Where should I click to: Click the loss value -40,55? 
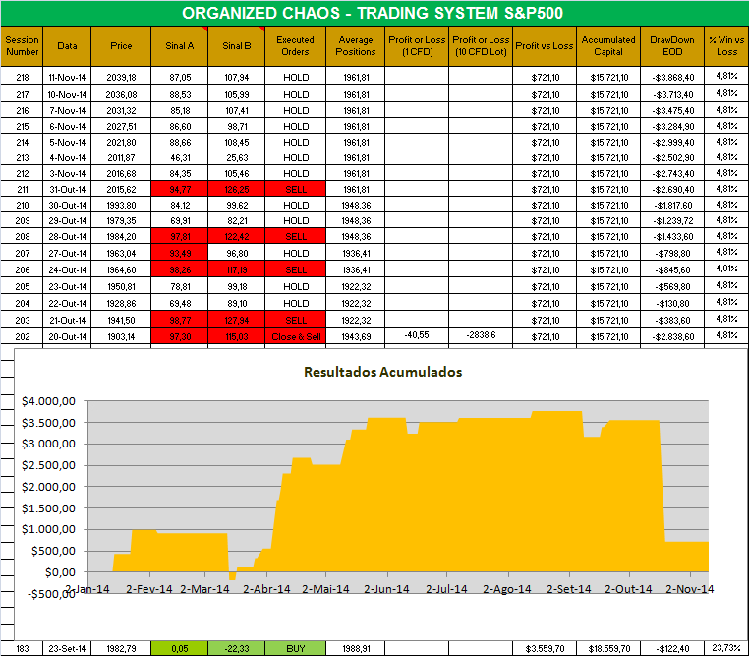point(417,335)
